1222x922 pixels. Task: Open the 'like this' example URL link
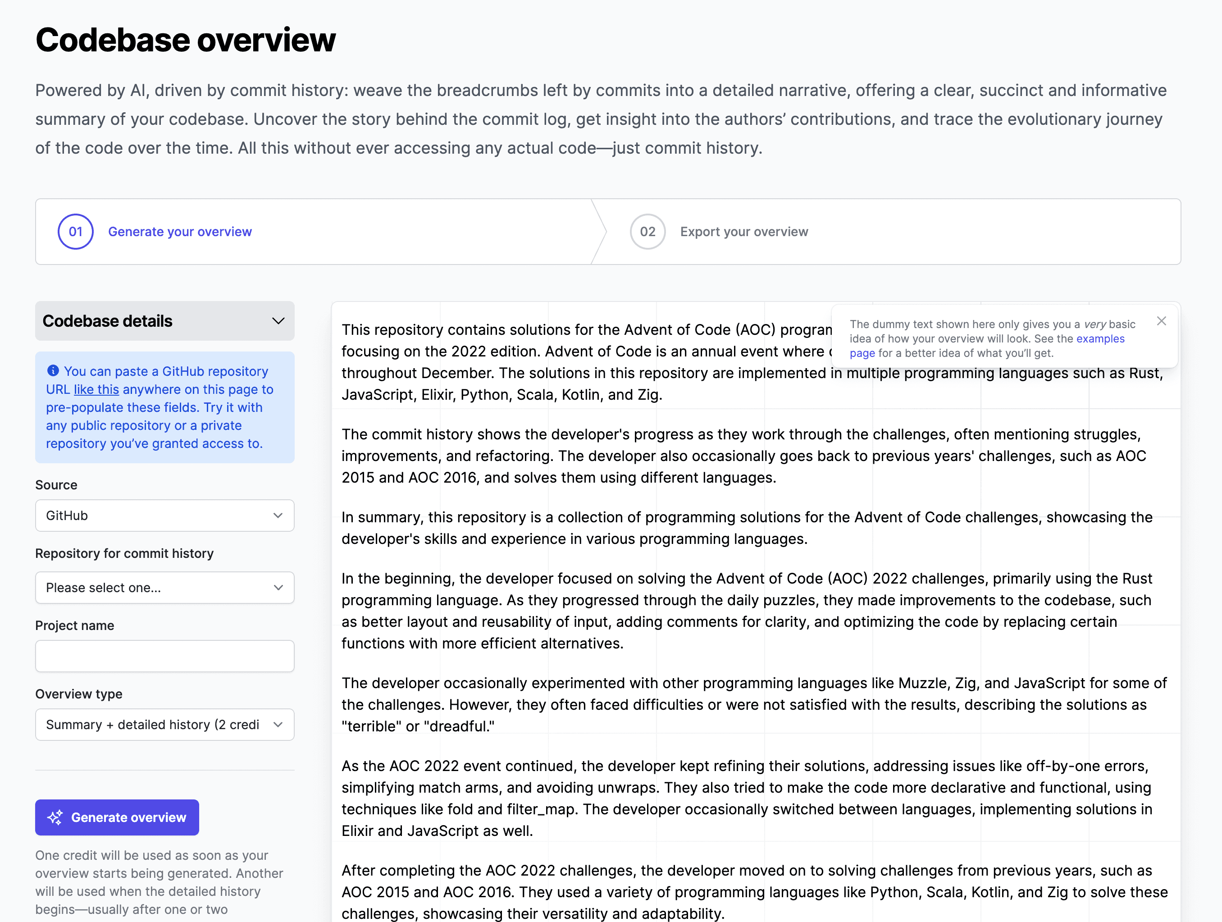click(96, 389)
